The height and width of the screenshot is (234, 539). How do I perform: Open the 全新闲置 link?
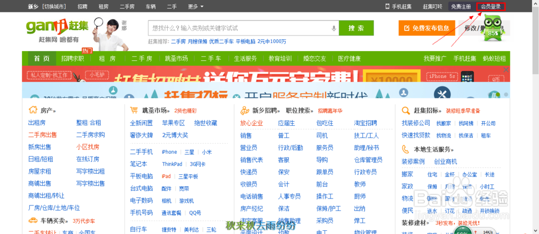[x=141, y=123]
